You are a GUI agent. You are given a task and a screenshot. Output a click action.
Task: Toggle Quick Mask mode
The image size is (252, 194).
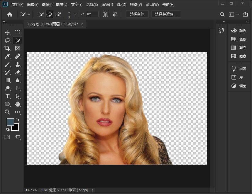pos(7,137)
